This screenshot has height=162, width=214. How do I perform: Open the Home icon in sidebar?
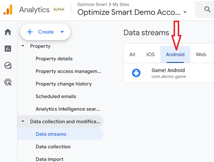[x=8, y=32]
